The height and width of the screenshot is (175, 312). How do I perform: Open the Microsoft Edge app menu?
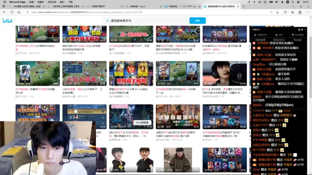17,2
